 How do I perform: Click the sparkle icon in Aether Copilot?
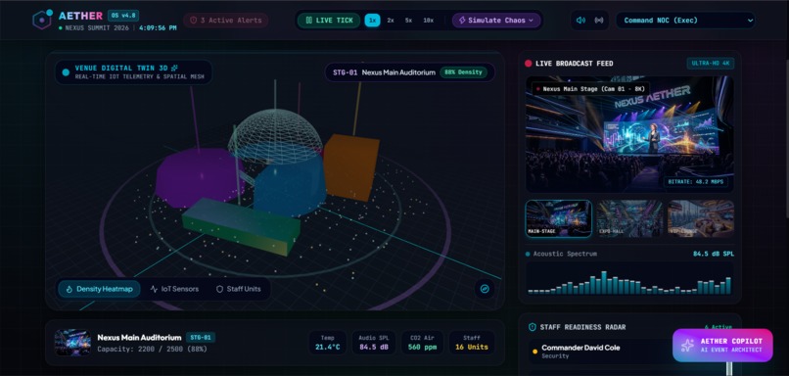click(x=687, y=346)
